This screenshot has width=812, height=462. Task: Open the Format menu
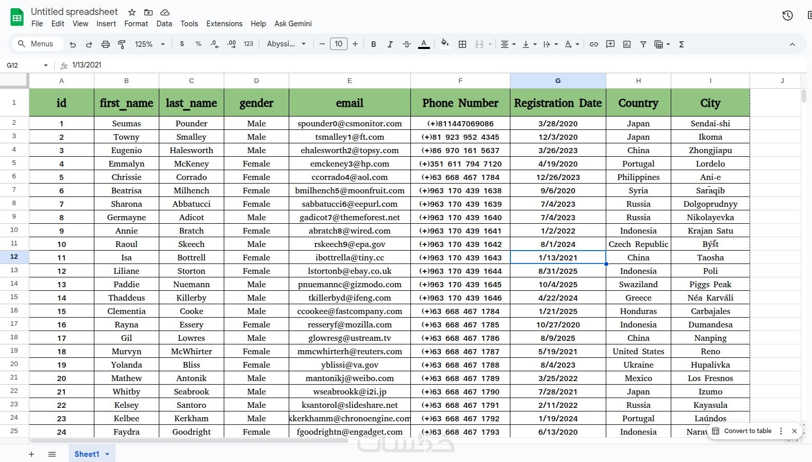point(136,24)
